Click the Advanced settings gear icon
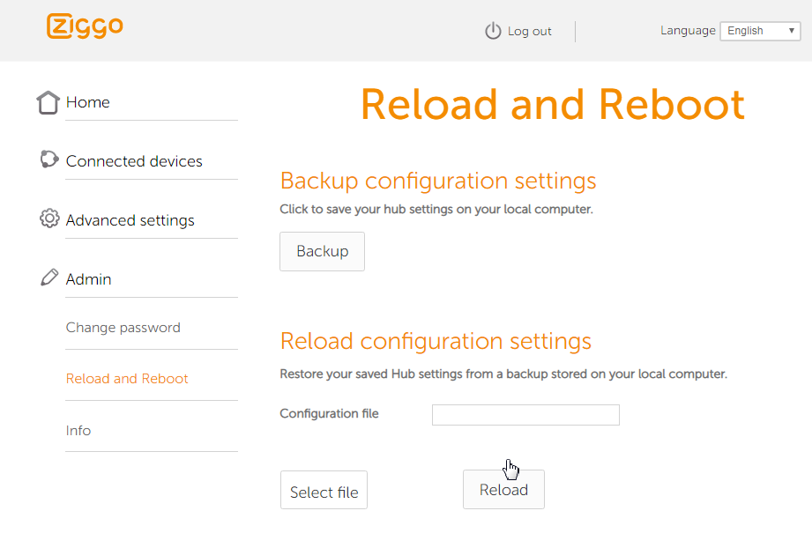 [49, 218]
